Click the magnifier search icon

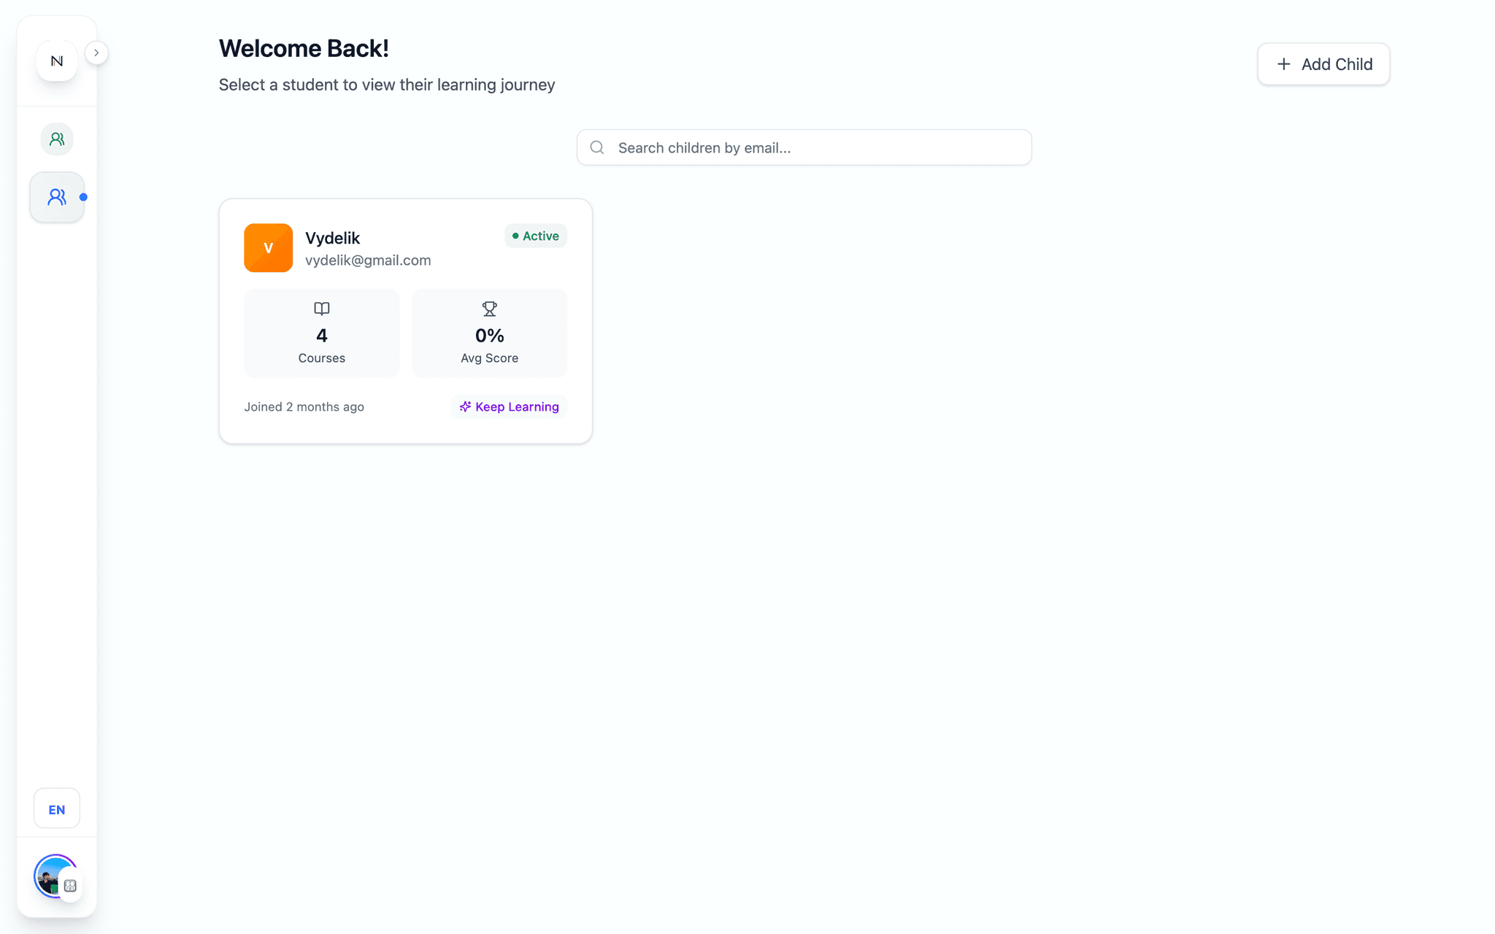click(x=597, y=147)
